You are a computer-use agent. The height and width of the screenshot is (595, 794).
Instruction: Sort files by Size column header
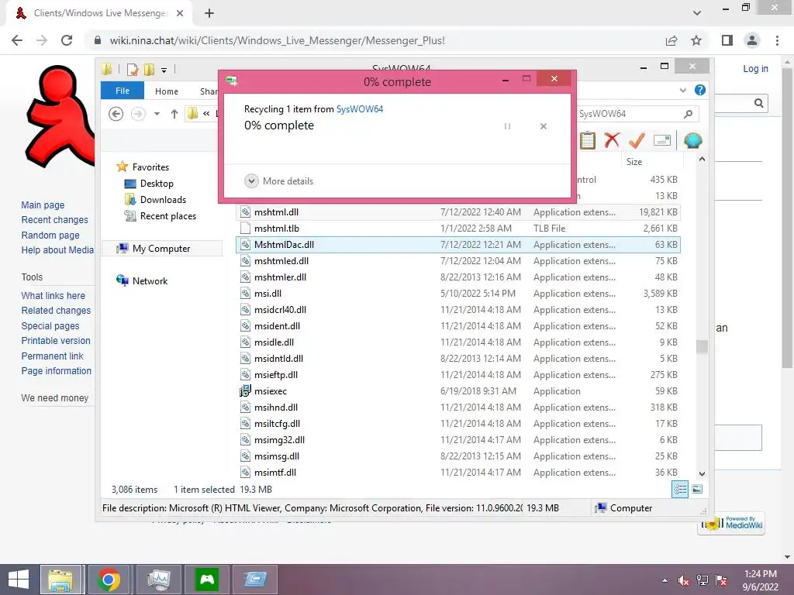coord(651,162)
